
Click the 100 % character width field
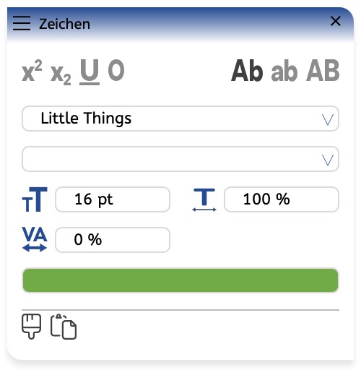[x=282, y=199]
